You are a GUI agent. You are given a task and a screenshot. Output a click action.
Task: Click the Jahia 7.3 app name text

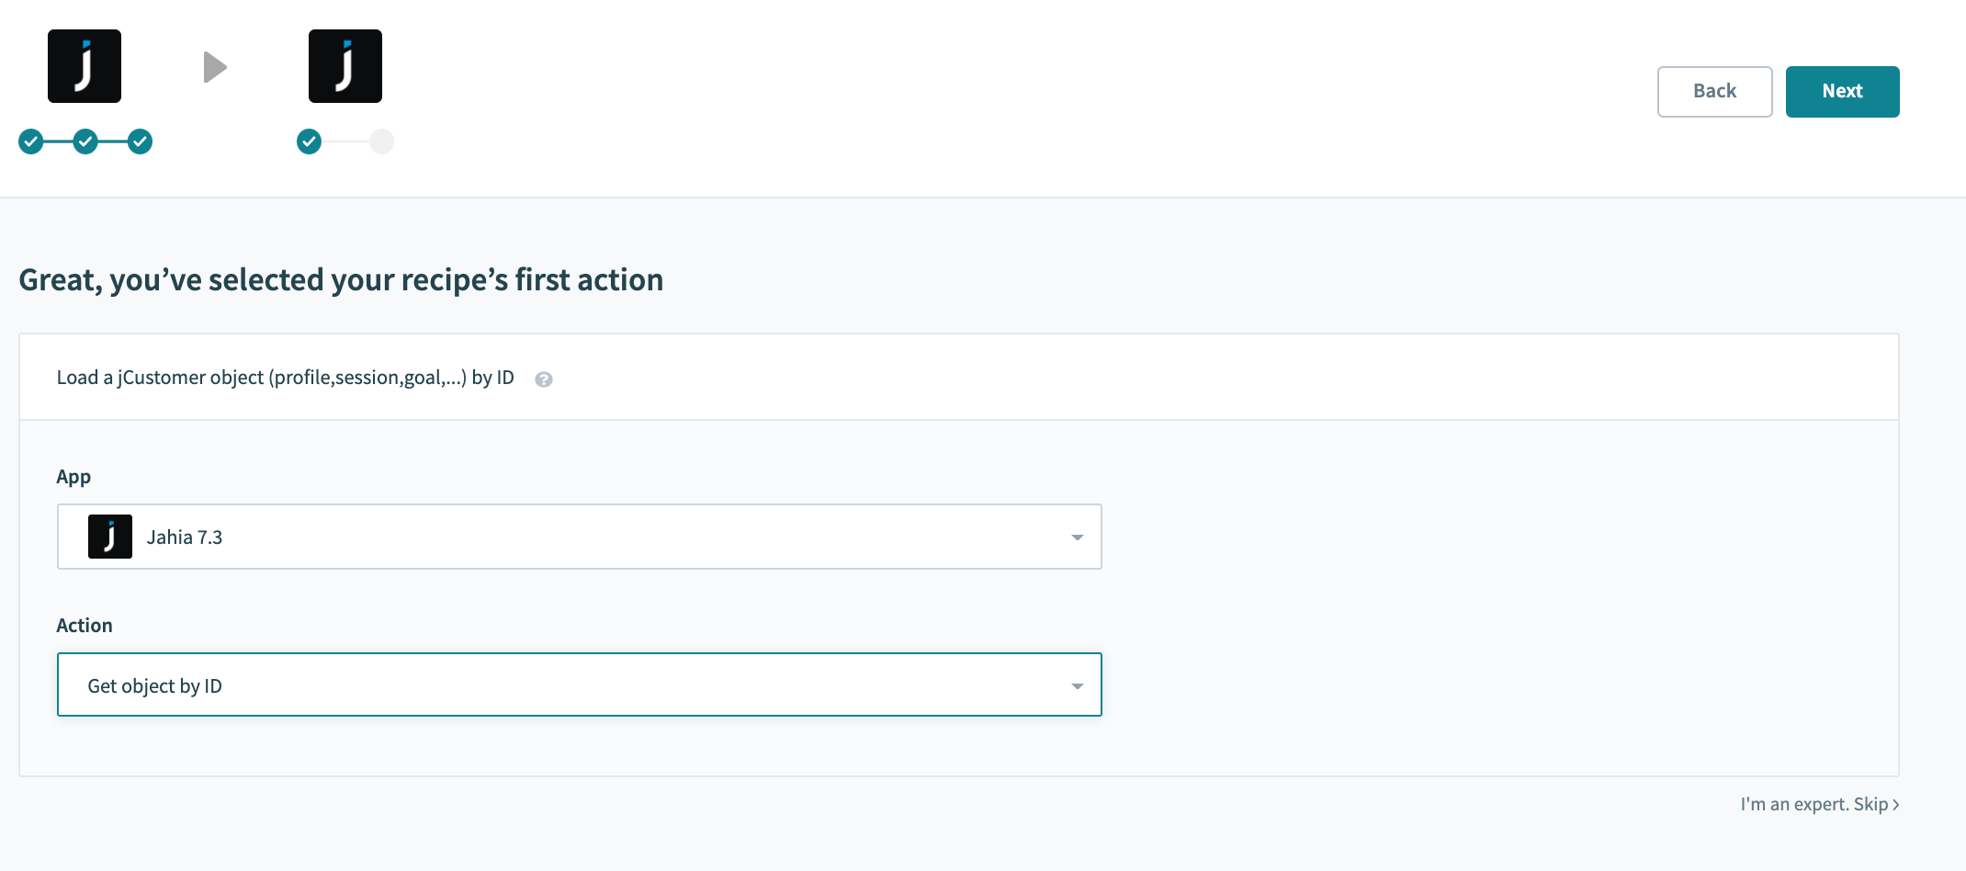pyautogui.click(x=185, y=537)
